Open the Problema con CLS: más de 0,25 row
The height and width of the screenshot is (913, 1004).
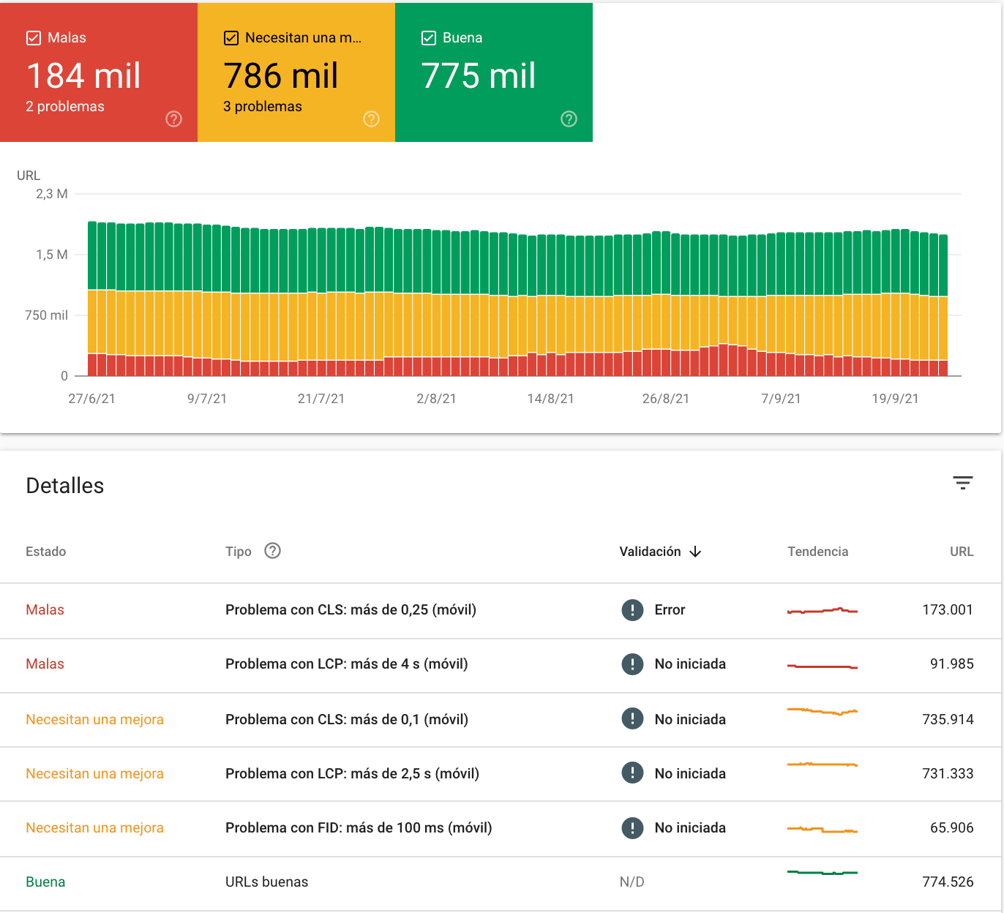pos(351,609)
